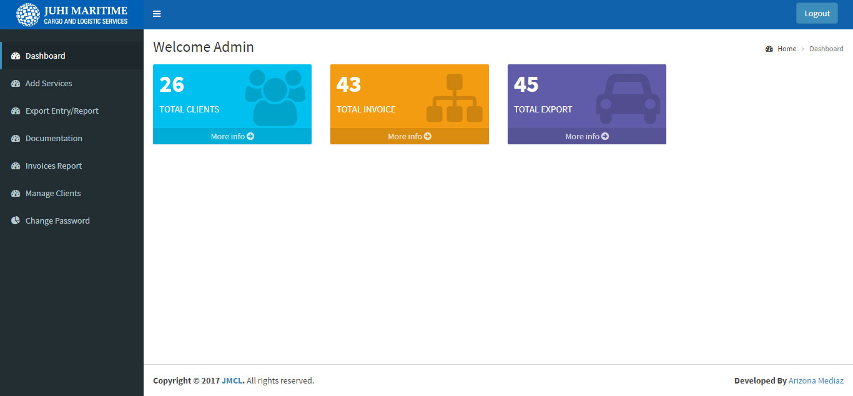Click the dashboard icon beside Home breadcrumb
Screen dimensions: 853x396
(x=769, y=49)
